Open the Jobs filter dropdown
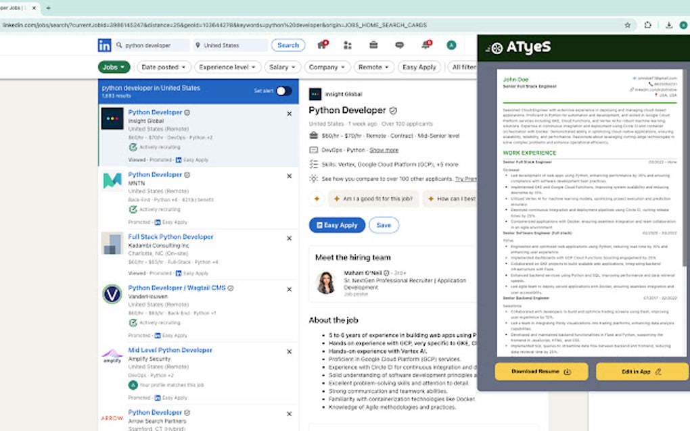Viewport: 690px width, 431px height. click(114, 68)
